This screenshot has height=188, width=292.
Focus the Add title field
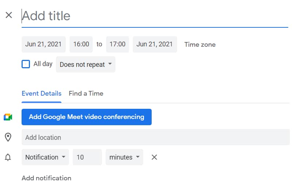(x=155, y=16)
